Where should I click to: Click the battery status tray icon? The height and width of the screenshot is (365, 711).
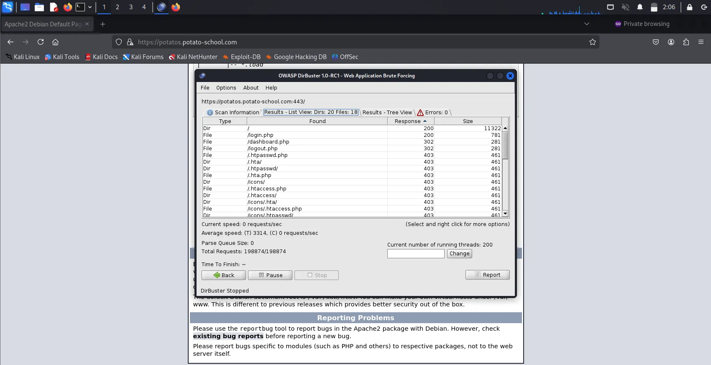(x=654, y=7)
